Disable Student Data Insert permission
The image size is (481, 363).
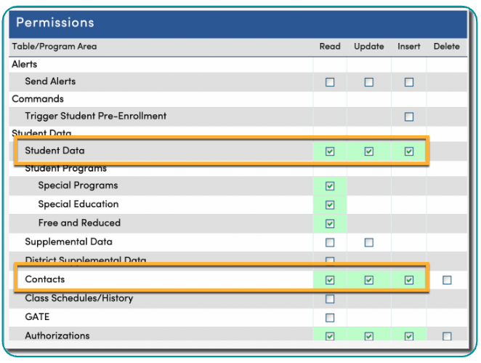click(409, 151)
